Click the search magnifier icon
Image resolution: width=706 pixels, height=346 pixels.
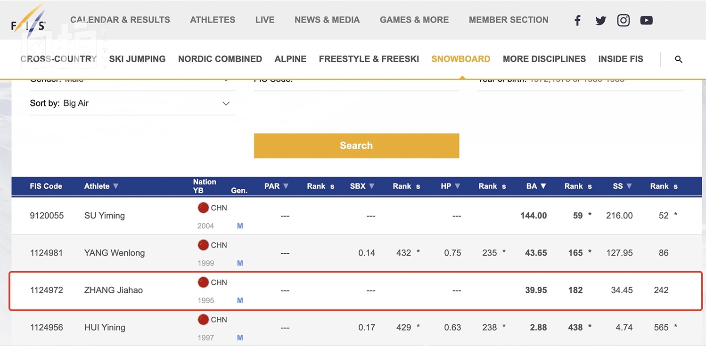coord(679,59)
